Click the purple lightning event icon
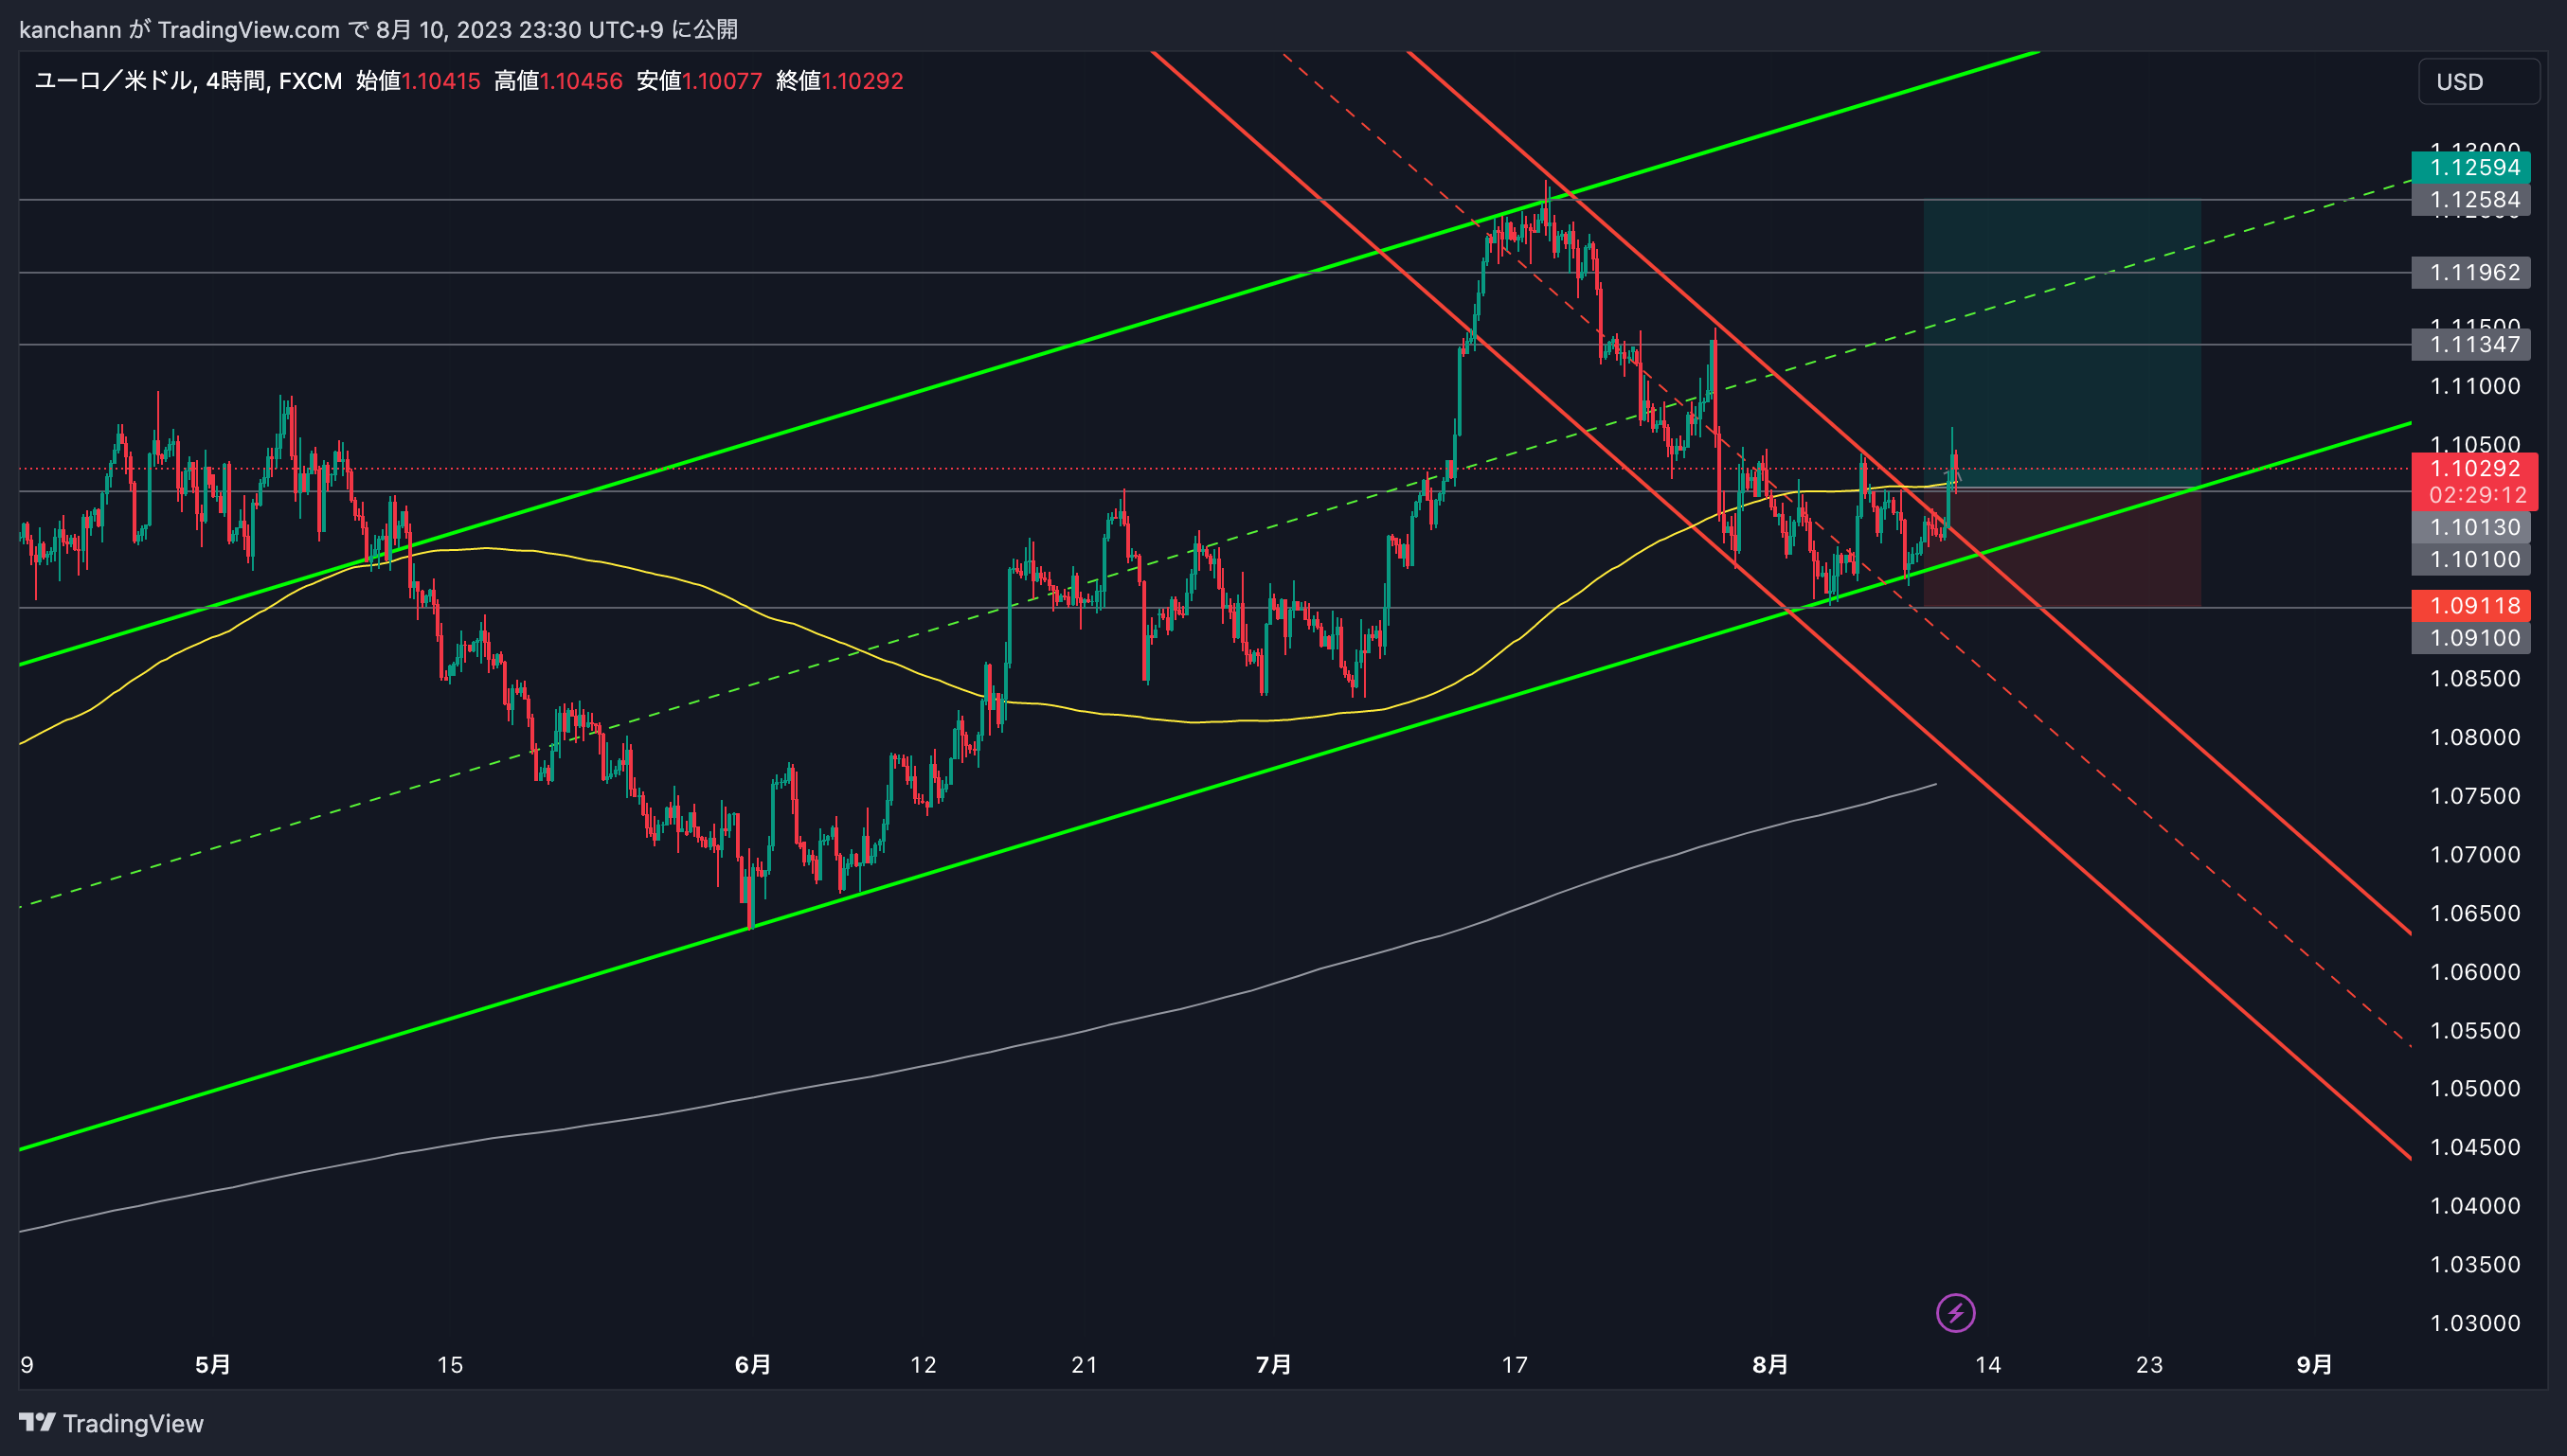Viewport: 2567px width, 1456px height. (1955, 1313)
